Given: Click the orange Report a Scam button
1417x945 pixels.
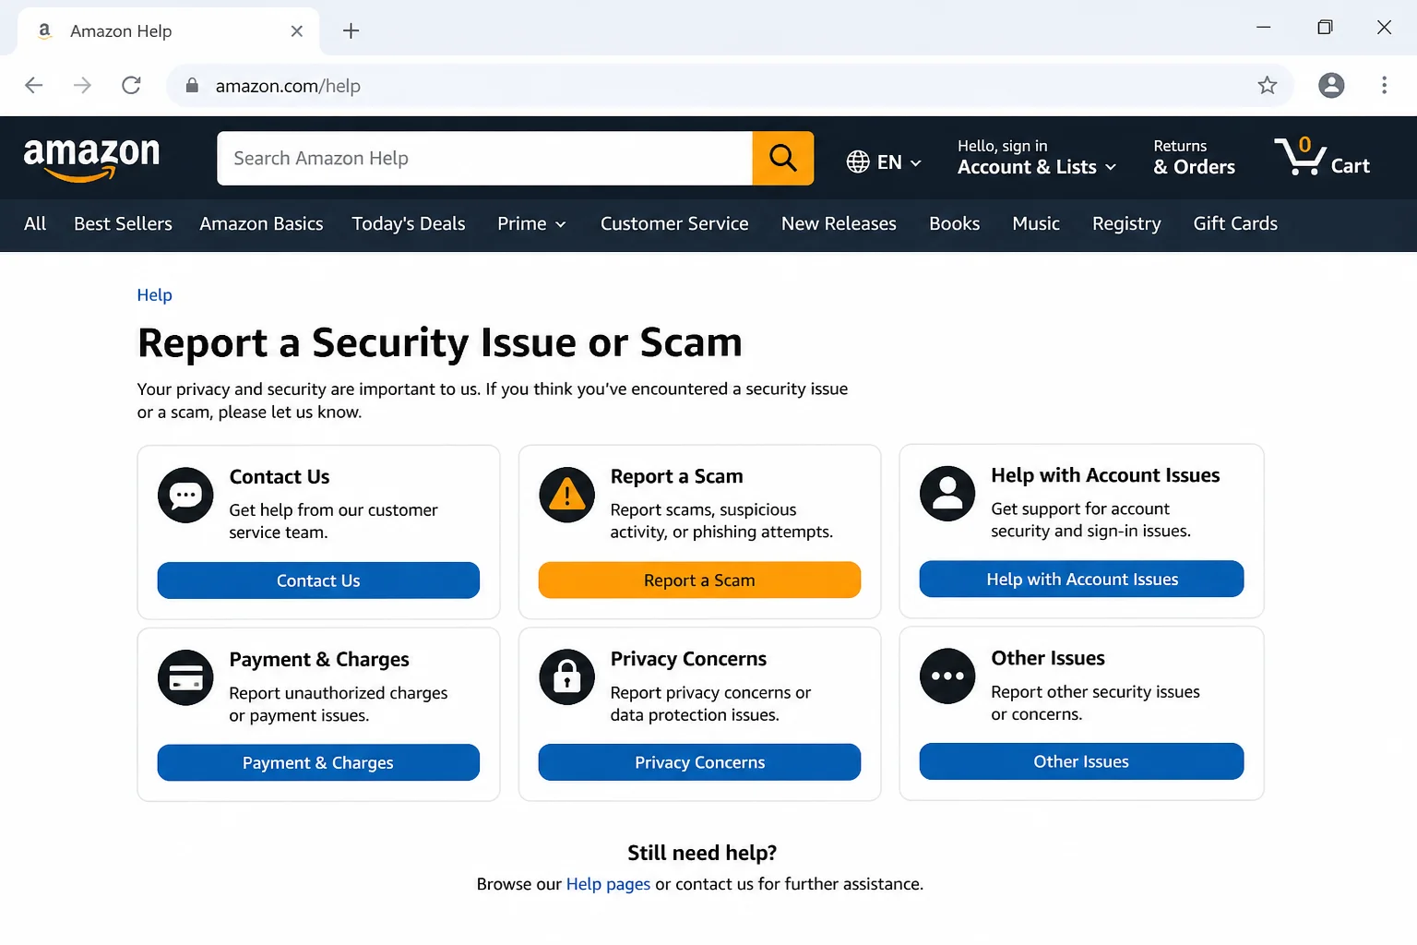Looking at the screenshot, I should pos(699,580).
